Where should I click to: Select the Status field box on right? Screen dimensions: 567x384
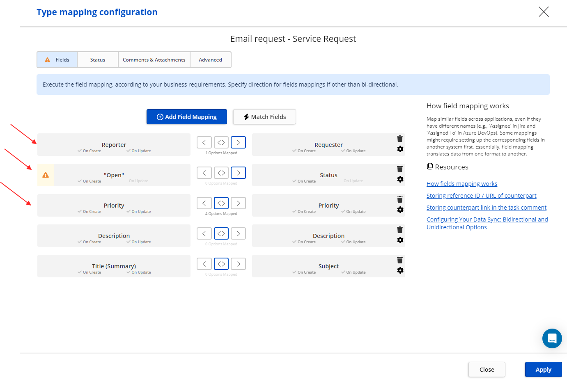tap(328, 175)
